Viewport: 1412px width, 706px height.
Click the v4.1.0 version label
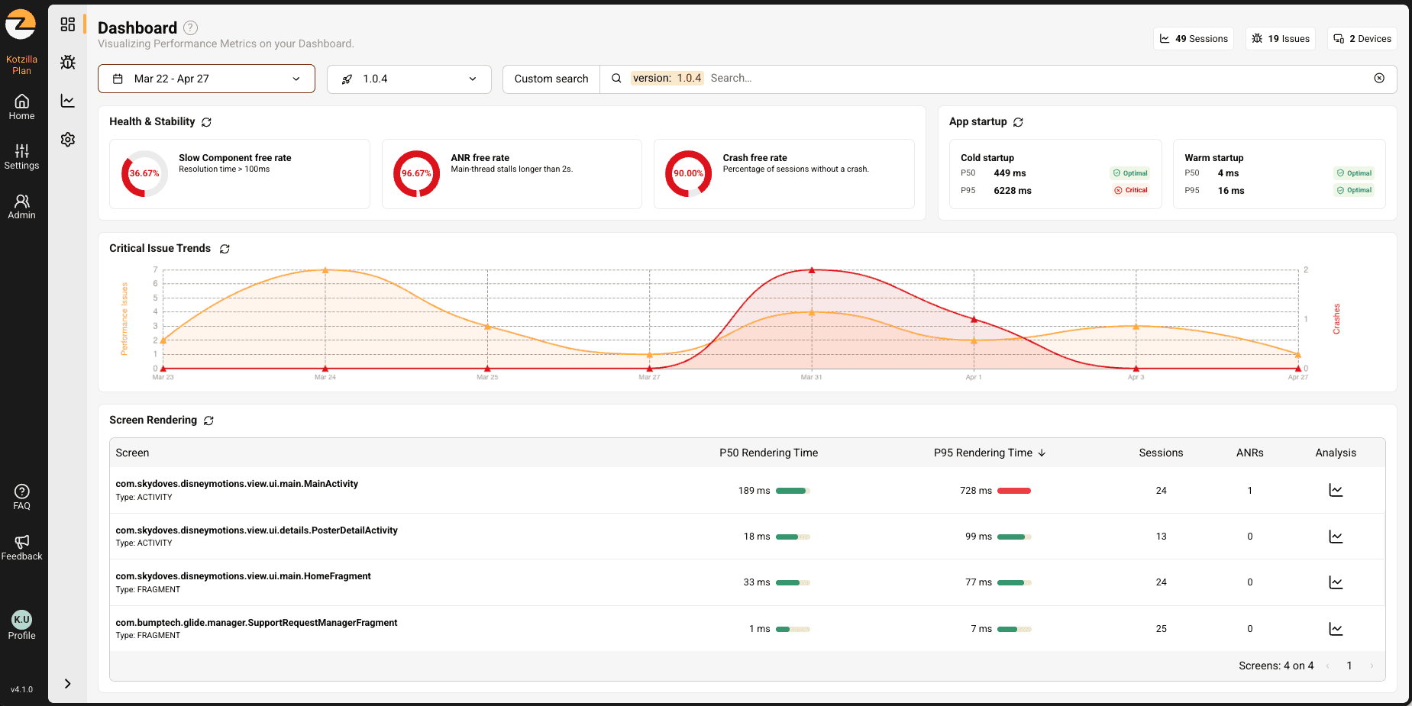click(21, 689)
